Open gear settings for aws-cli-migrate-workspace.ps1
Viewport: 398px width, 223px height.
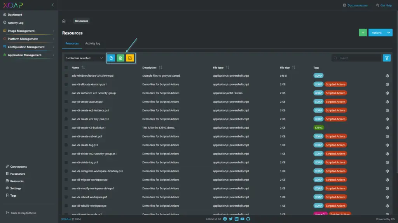387,180
